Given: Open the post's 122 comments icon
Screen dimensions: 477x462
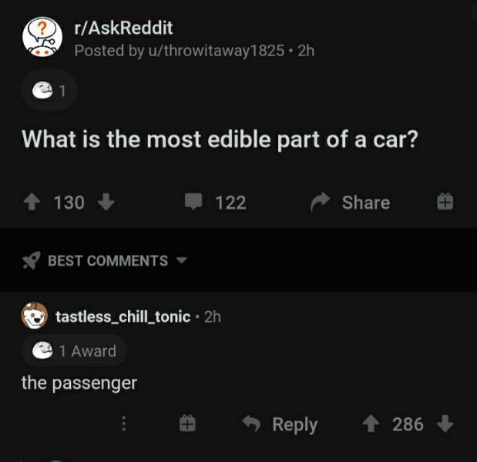Looking at the screenshot, I should tap(193, 201).
